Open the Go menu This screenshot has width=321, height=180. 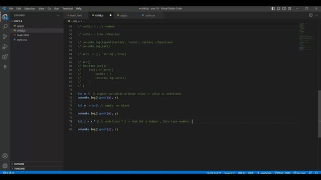(x=49, y=8)
